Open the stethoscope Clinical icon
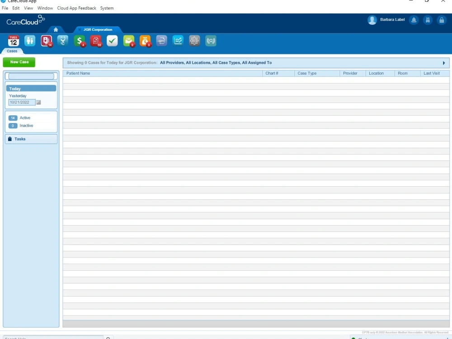Viewport: 452px width, 339px height. [63, 41]
